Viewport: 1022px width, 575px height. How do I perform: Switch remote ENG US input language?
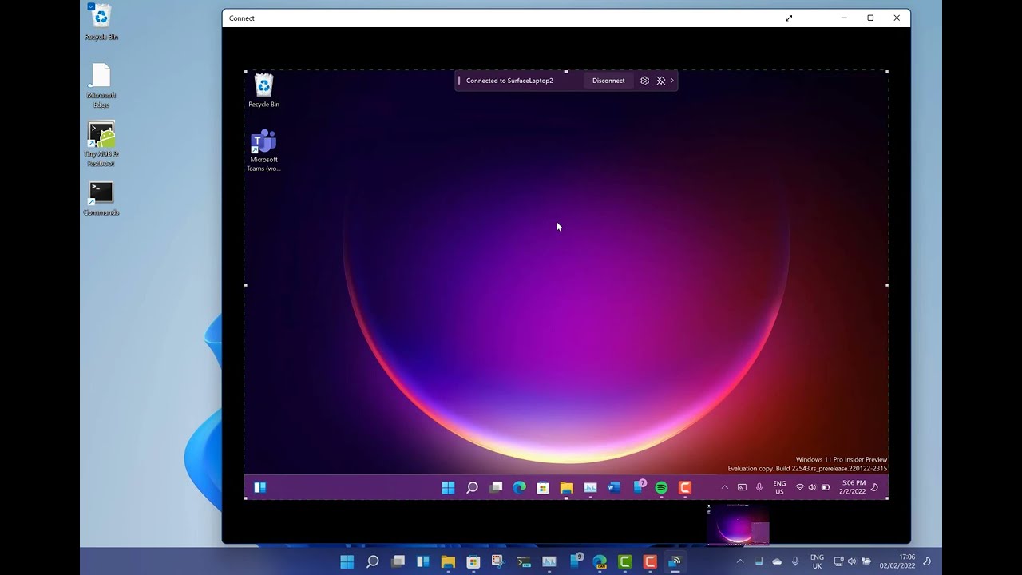coord(779,487)
